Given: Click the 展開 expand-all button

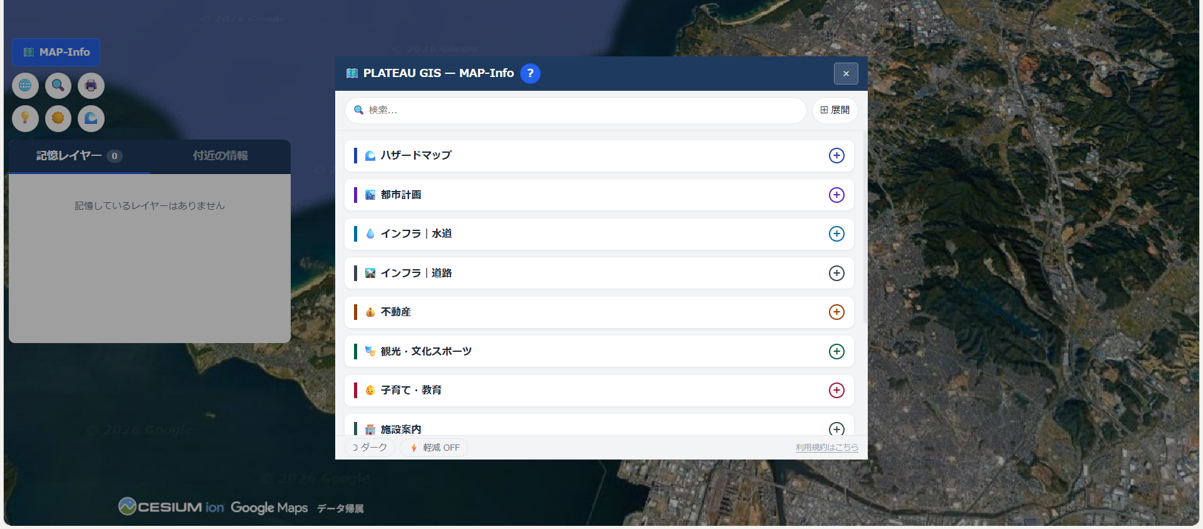Looking at the screenshot, I should point(835,110).
